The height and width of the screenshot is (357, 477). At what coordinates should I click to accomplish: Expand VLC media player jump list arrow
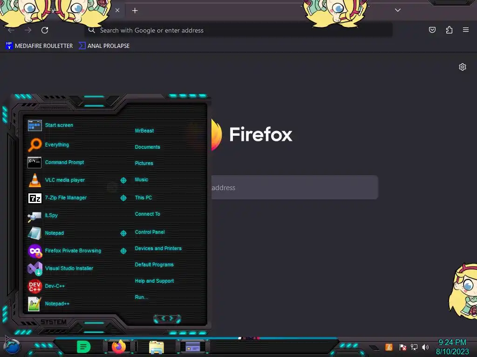click(x=123, y=180)
